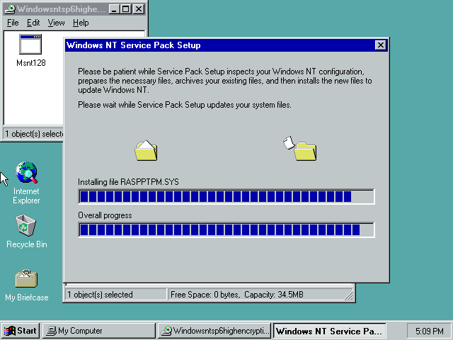Image resolution: width=453 pixels, height=340 pixels.
Task: Select the Recycle Bin desktop icon
Action: tap(26, 226)
